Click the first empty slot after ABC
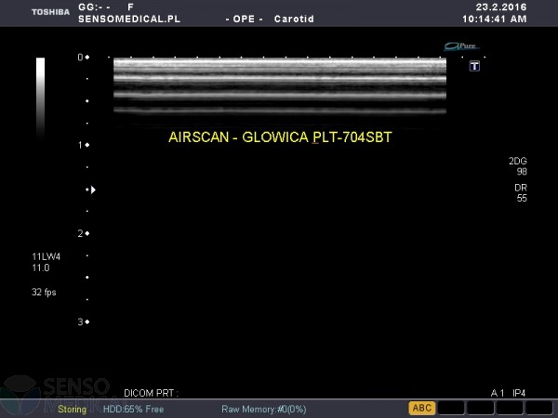558x418 pixels. click(x=451, y=408)
